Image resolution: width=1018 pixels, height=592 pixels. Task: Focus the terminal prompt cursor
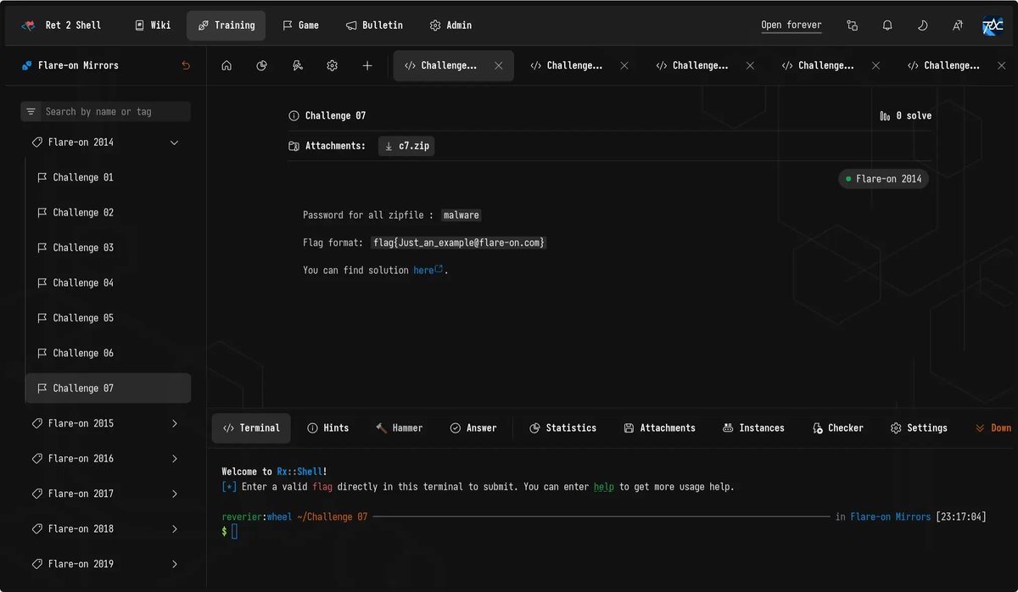(235, 531)
